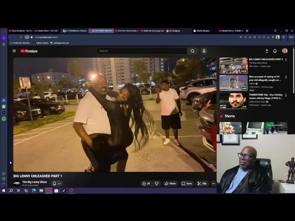295x221 pixels.
Task: Open The Big Lenny Show channel link
Action: [34, 182]
